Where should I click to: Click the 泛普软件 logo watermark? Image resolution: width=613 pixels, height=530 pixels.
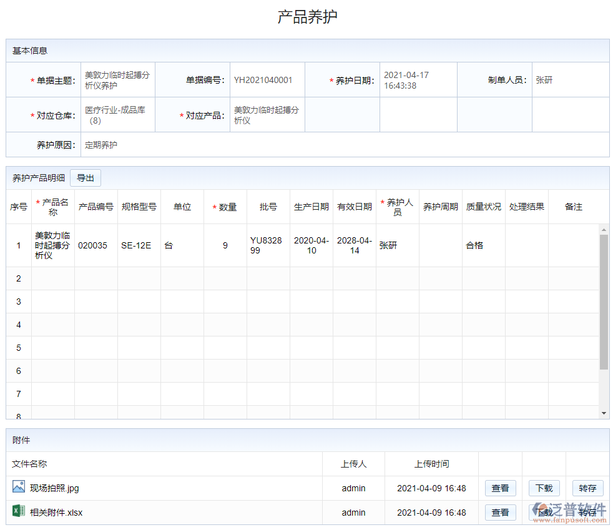570,509
